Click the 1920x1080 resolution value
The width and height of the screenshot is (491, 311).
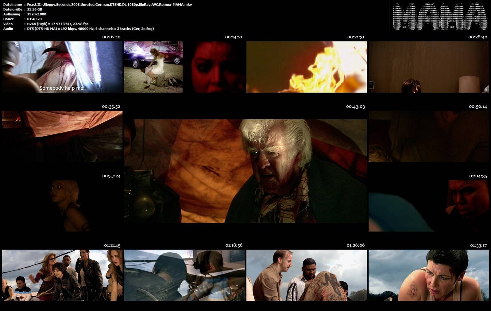click(37, 14)
